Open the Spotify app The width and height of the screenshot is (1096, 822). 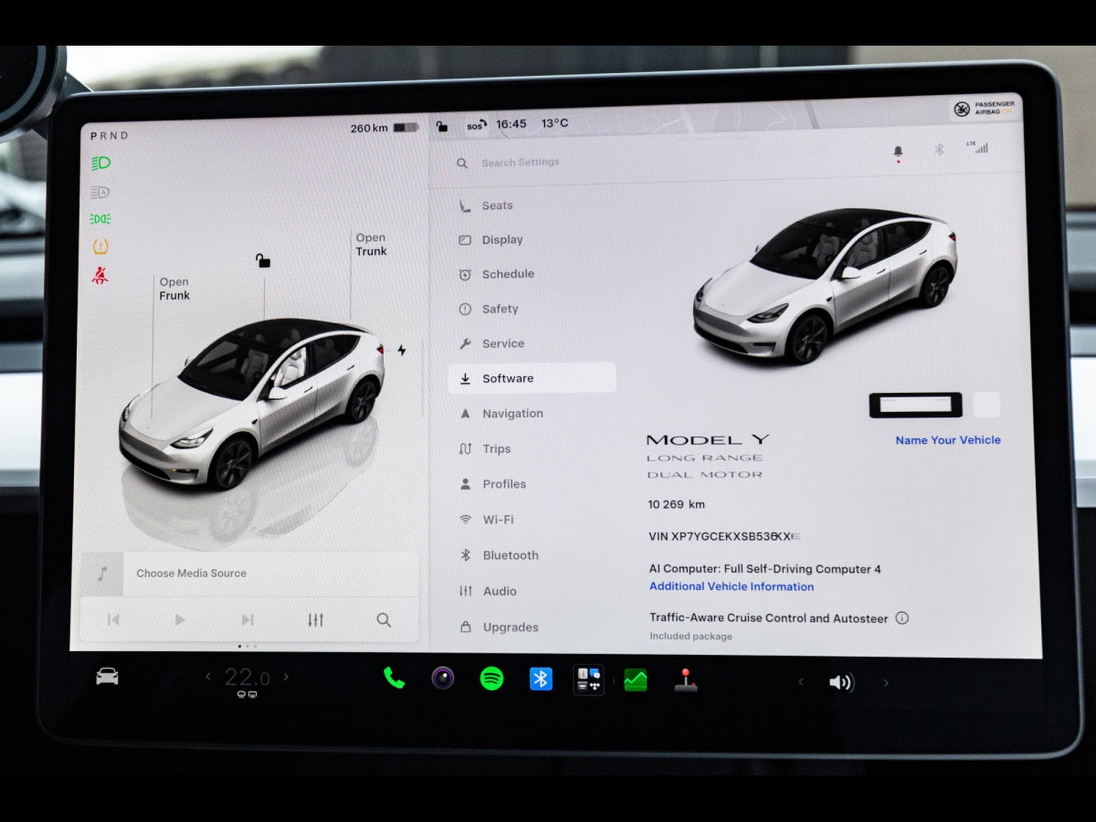(x=491, y=679)
